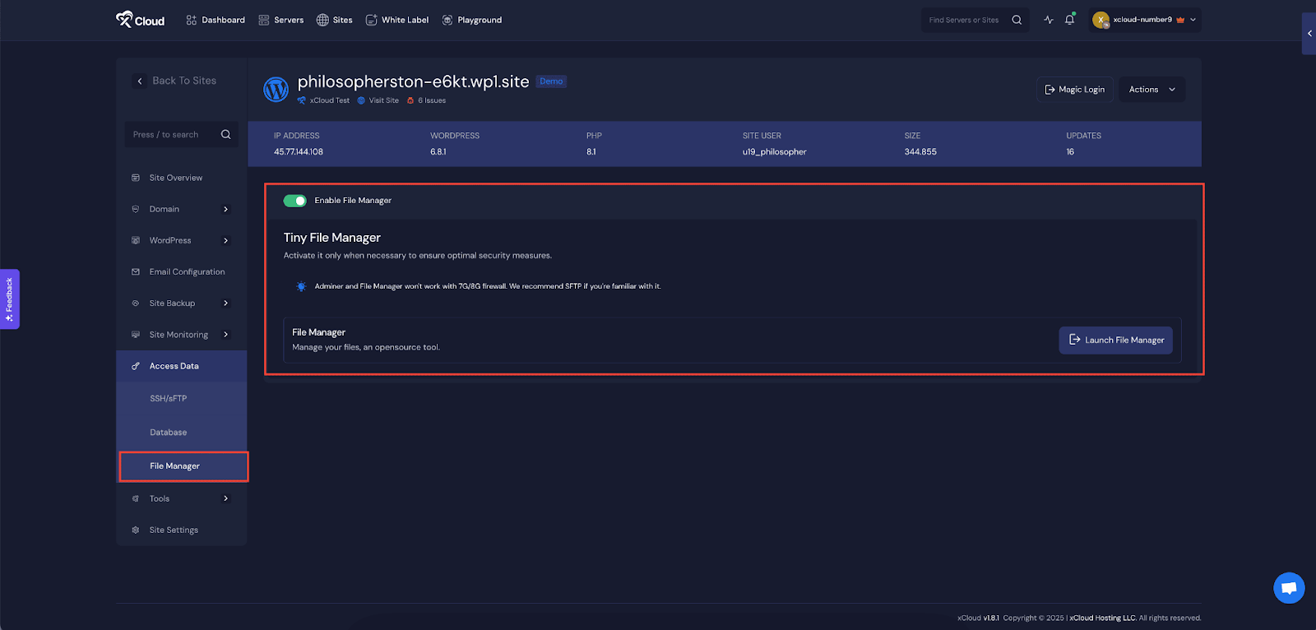Open SSH/sFTP under Access Data

169,399
